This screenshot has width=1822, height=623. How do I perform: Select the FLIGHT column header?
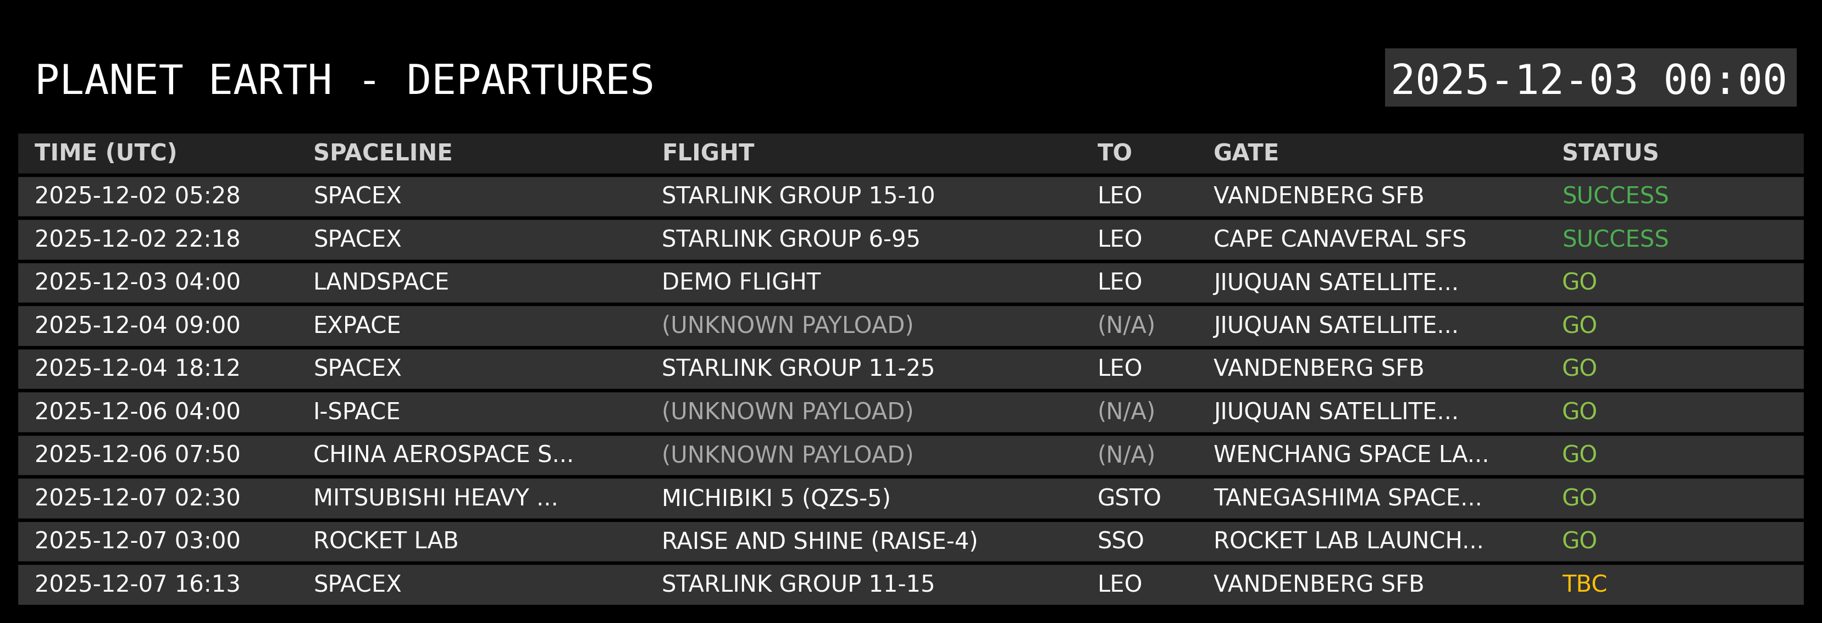[708, 153]
